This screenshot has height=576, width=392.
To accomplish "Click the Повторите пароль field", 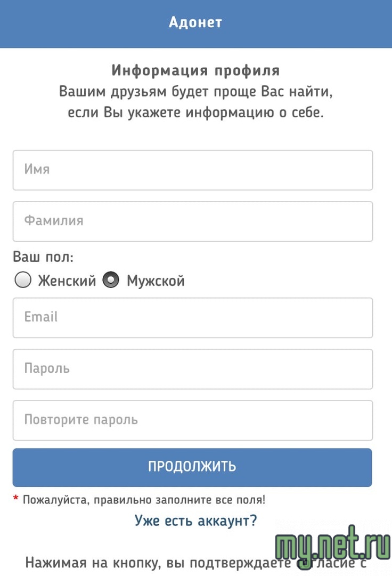I will click(x=192, y=420).
